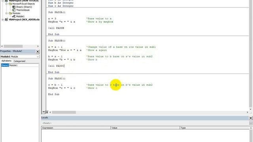Click the 'Call PASSB' code line
Viewport: 253px width, 142px height.
tap(56, 28)
